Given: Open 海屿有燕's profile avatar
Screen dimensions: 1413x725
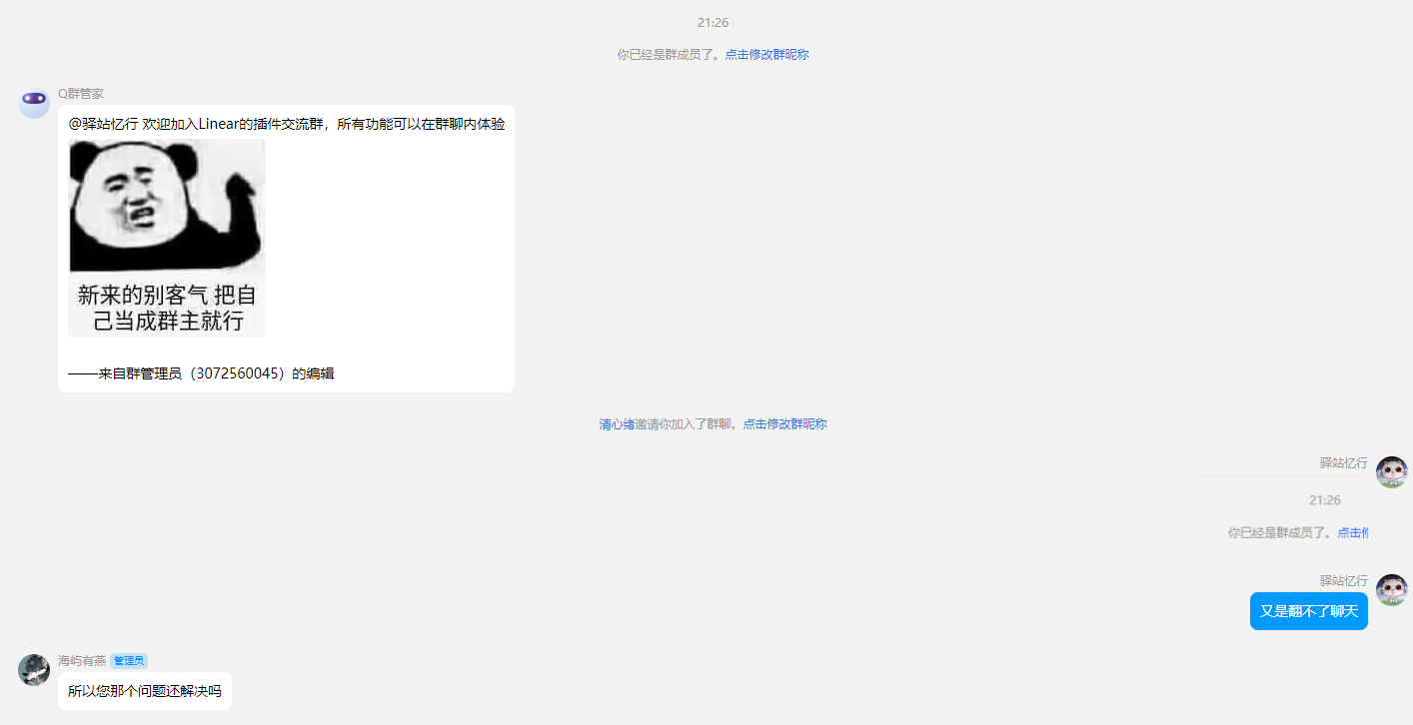Looking at the screenshot, I should [34, 670].
